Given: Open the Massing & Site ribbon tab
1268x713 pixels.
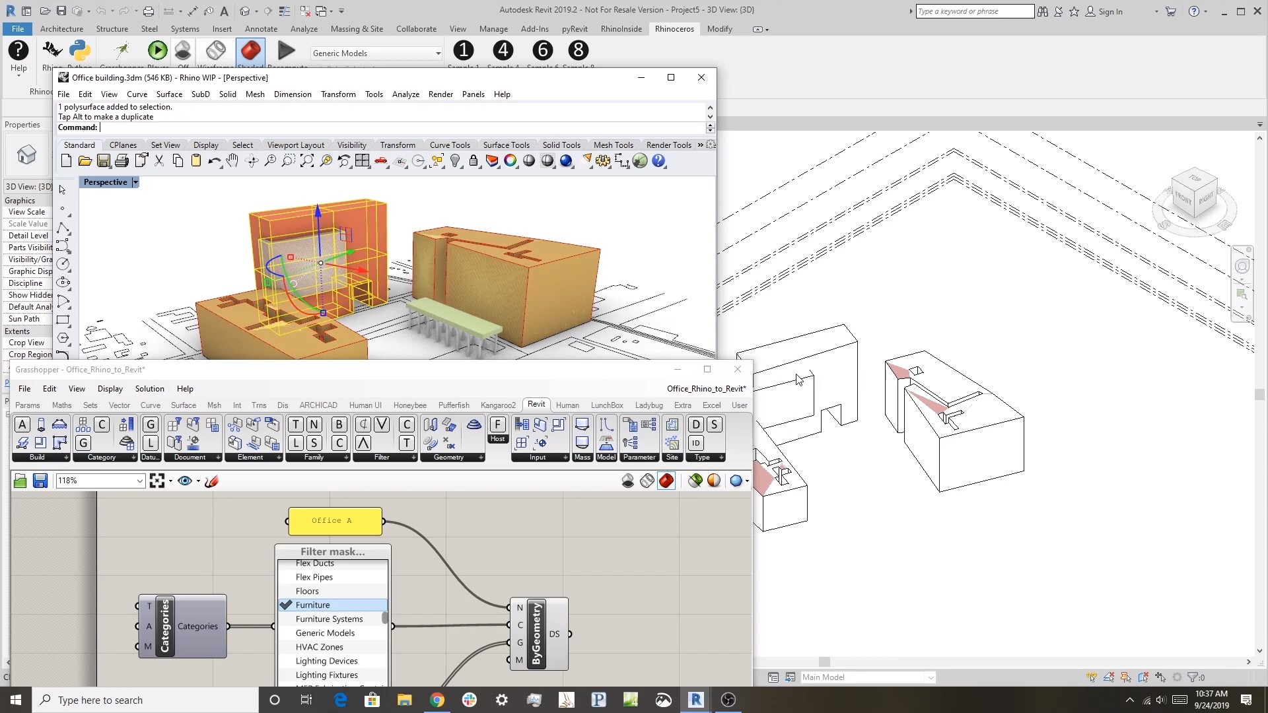Looking at the screenshot, I should pyautogui.click(x=357, y=29).
